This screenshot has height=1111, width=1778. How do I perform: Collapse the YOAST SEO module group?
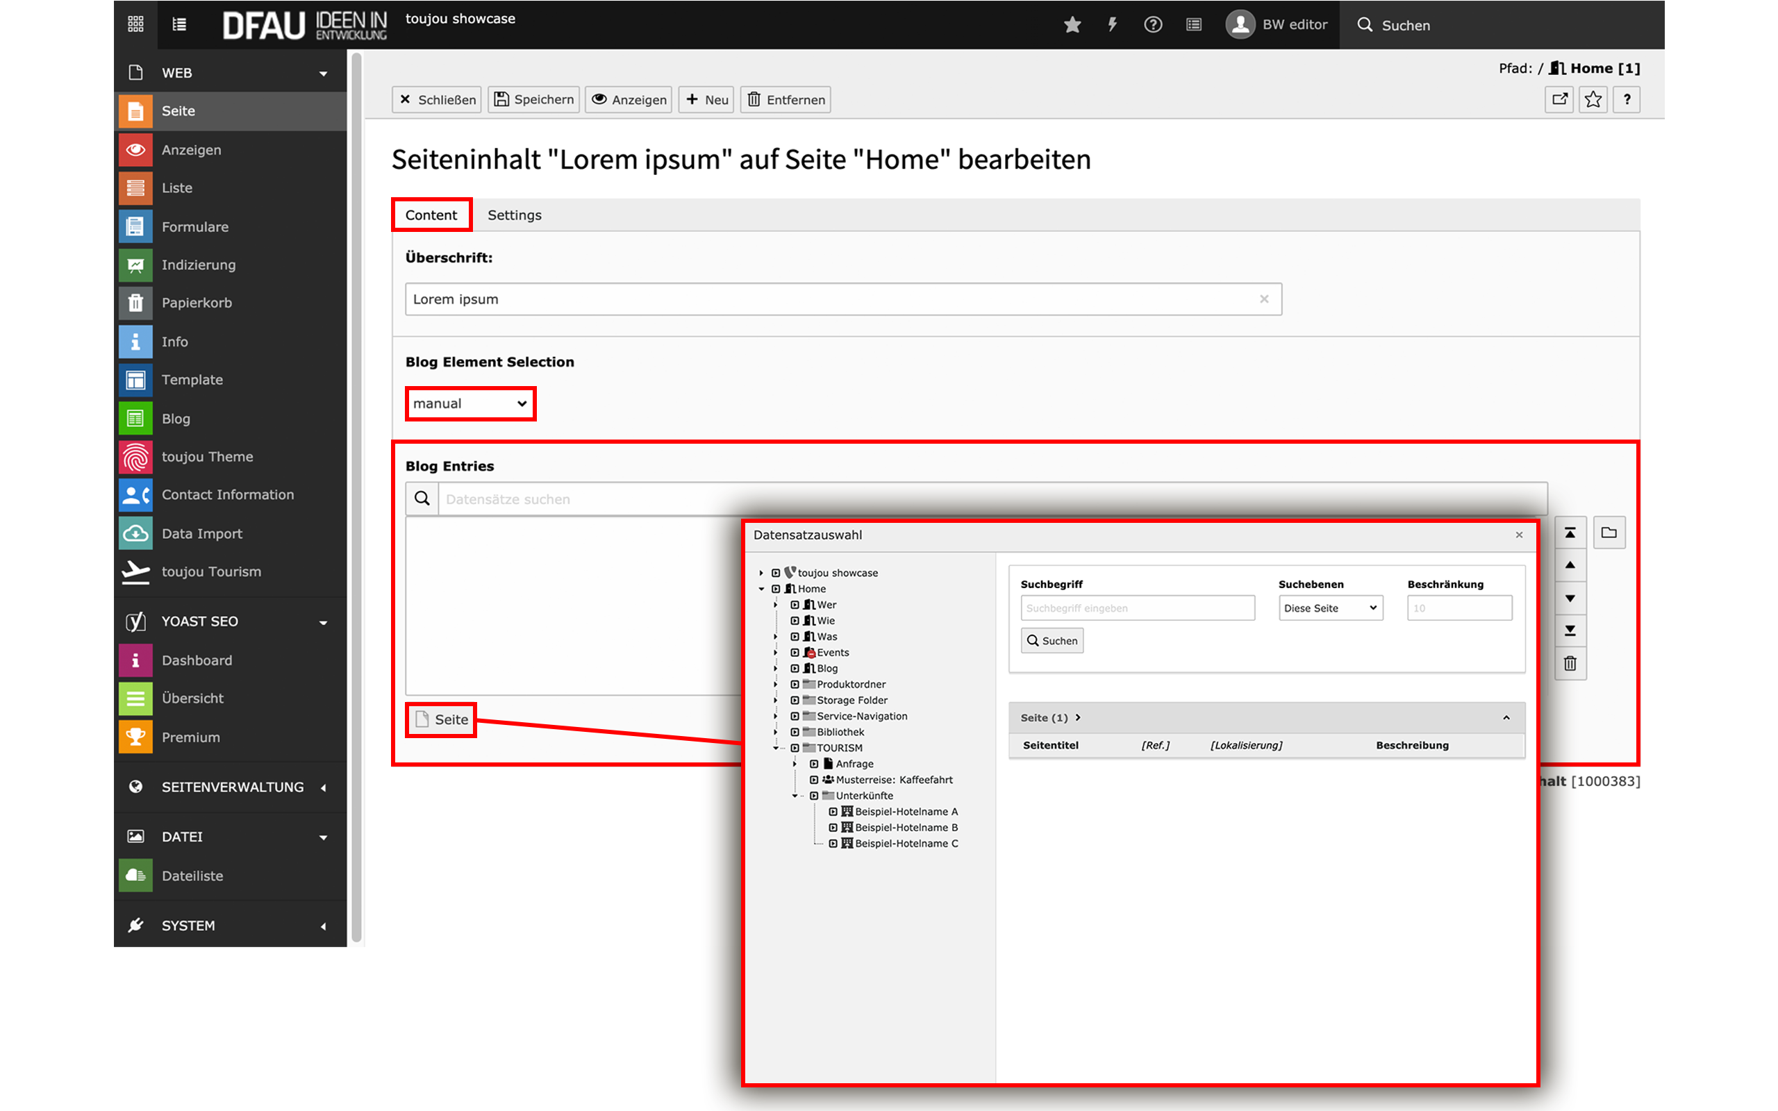[x=231, y=621]
